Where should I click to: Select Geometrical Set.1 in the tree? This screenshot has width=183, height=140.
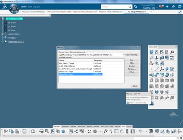point(16,42)
